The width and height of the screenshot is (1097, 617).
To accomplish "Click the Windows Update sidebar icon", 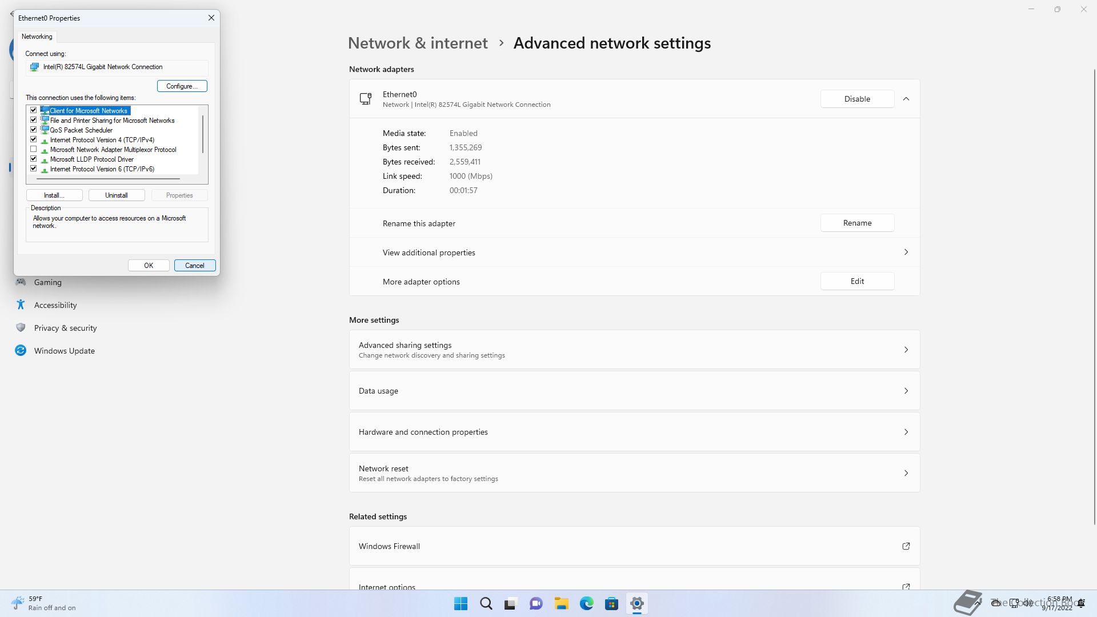I will coord(21,351).
